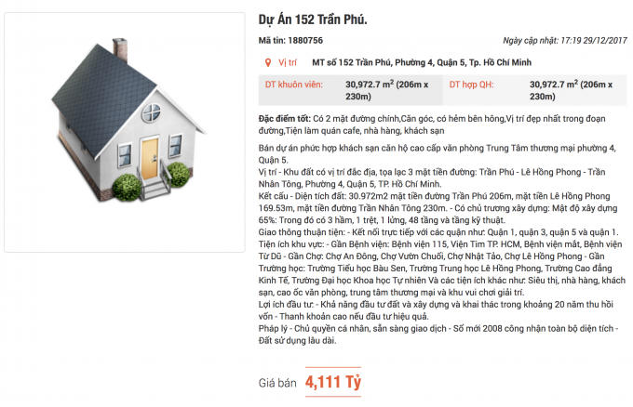
Task: Select the listing code 1880756
Action: [x=305, y=40]
